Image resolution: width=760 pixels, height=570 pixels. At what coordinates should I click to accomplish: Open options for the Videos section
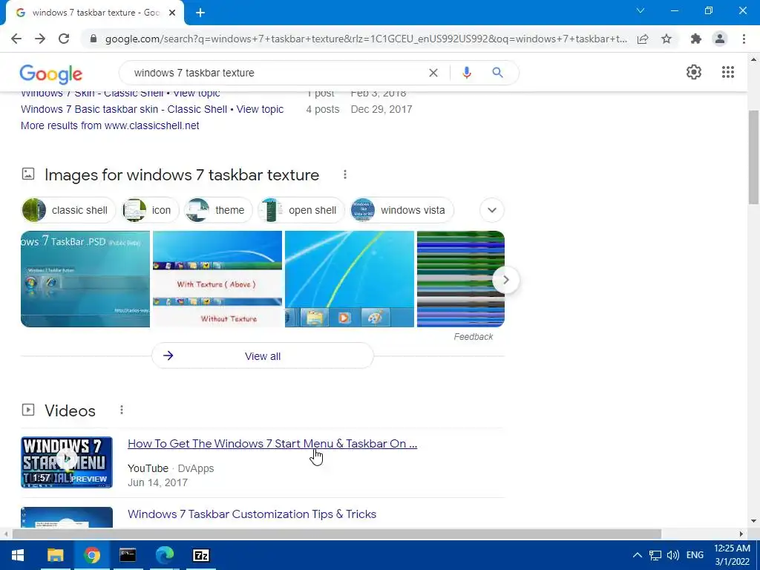[x=122, y=410]
